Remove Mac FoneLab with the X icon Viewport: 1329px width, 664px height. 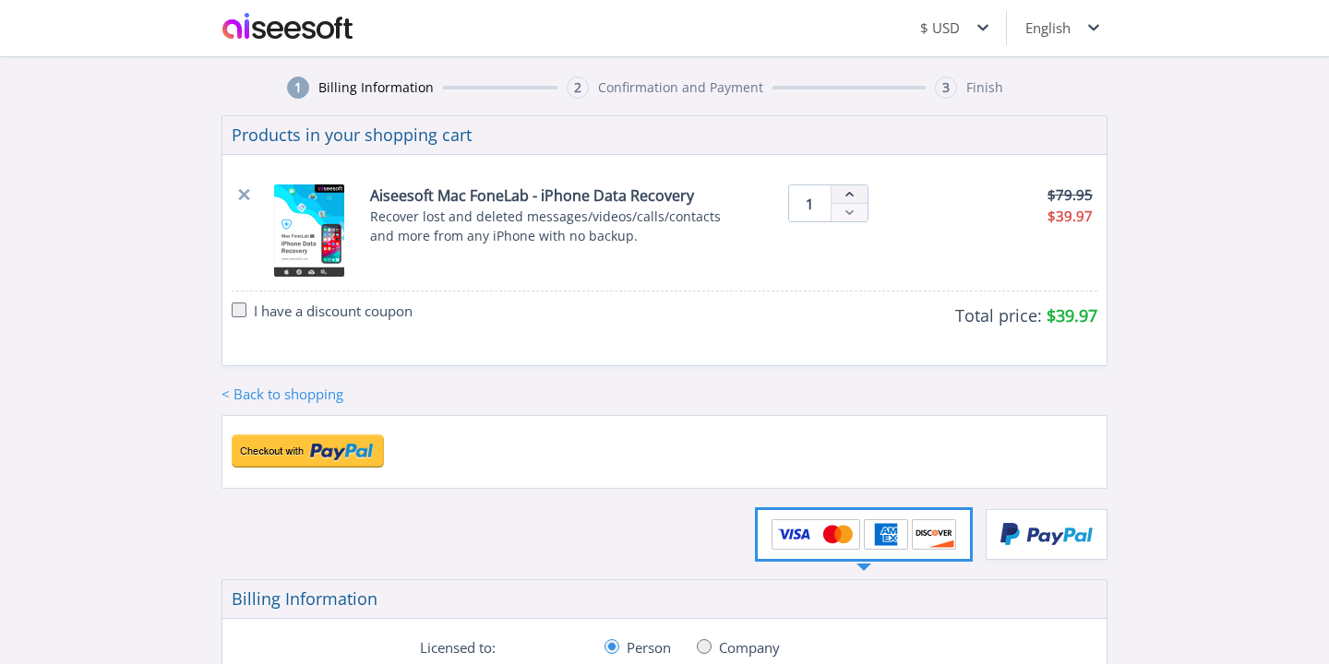click(244, 195)
